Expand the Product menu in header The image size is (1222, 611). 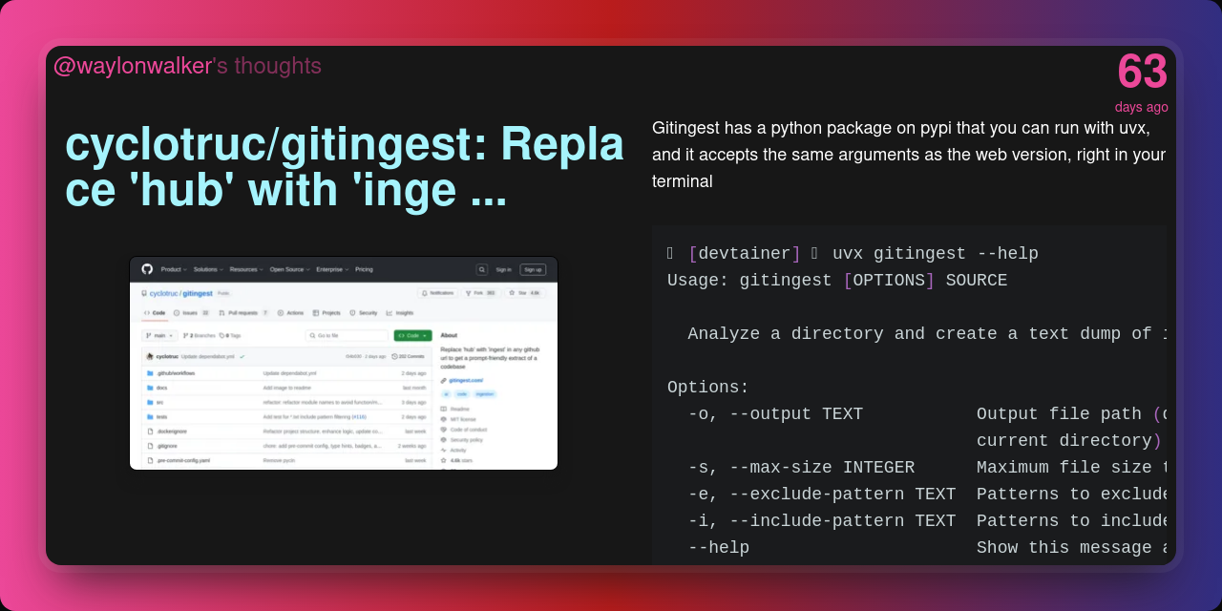[174, 269]
